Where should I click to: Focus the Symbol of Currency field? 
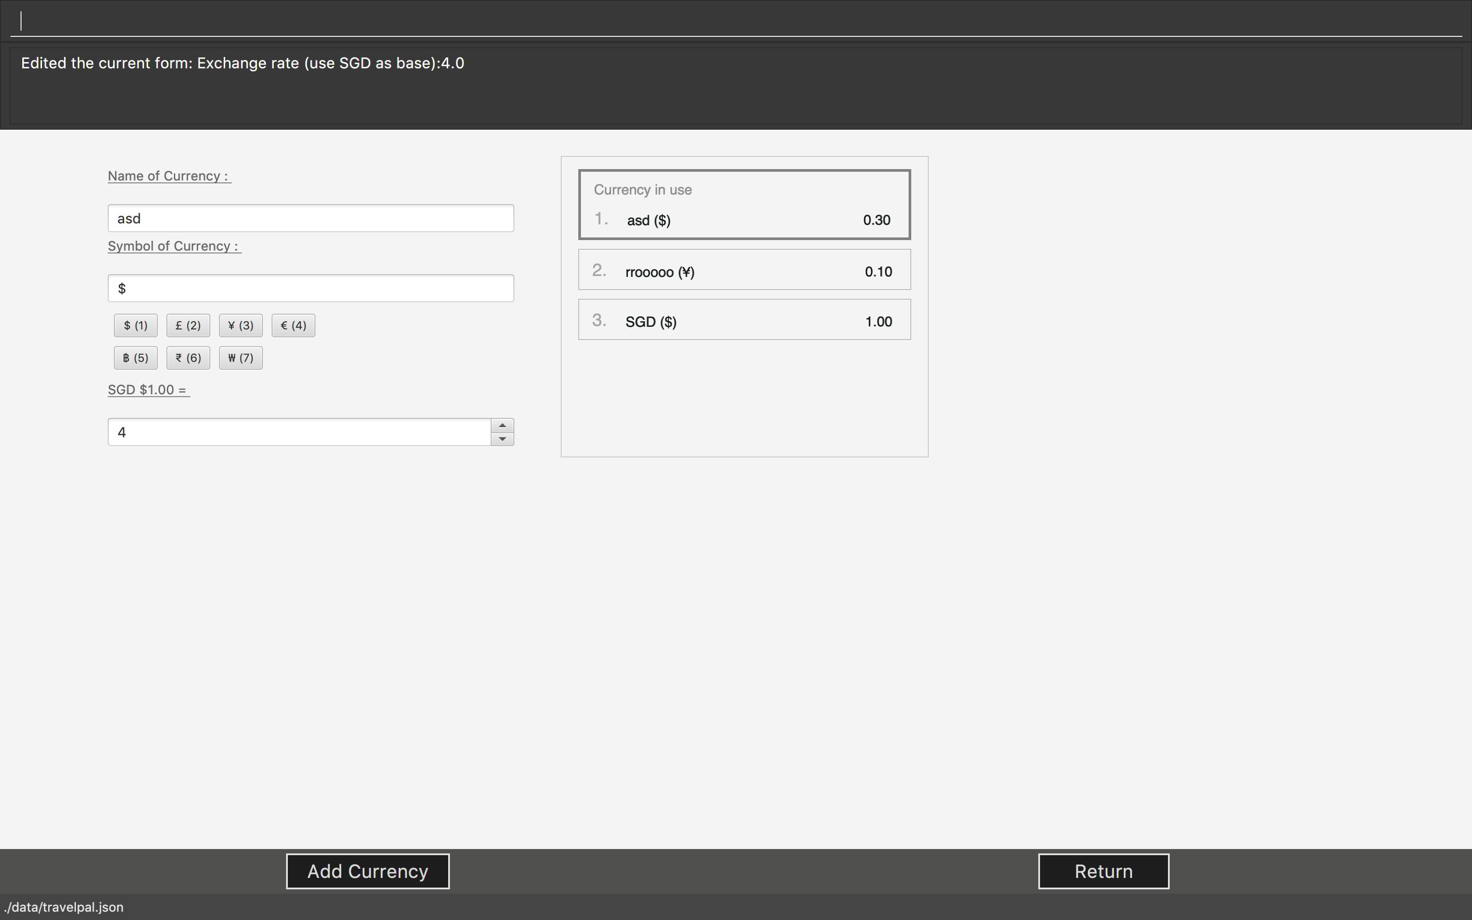(x=310, y=288)
